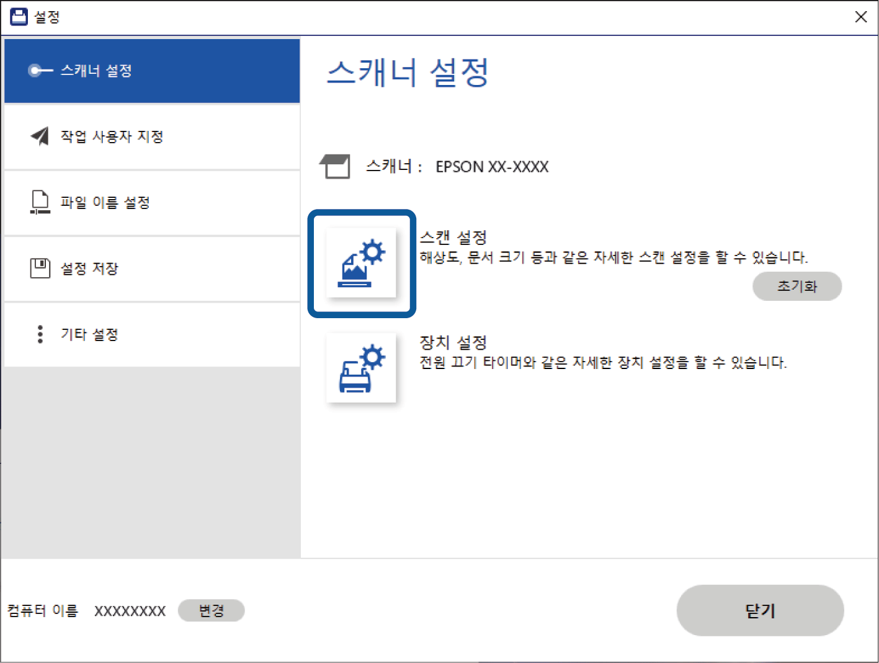Click the EPSON XX-XXXX scanner name

click(492, 167)
